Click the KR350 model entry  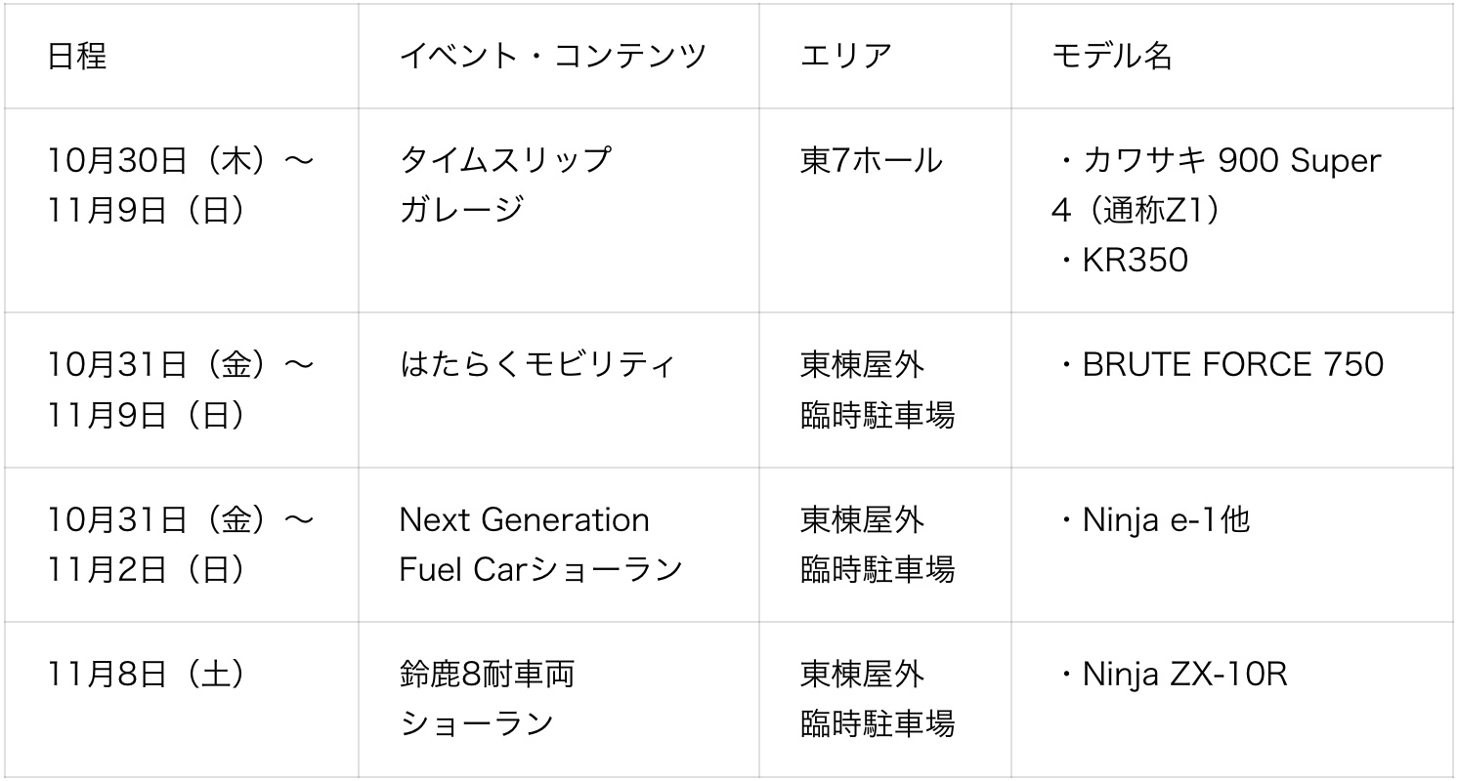coord(1134,261)
